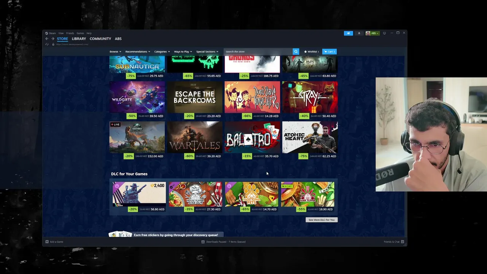Viewport: 487px width, 274px height.
Task: Open the 2,400 coins DLC tile
Action: (x=139, y=194)
